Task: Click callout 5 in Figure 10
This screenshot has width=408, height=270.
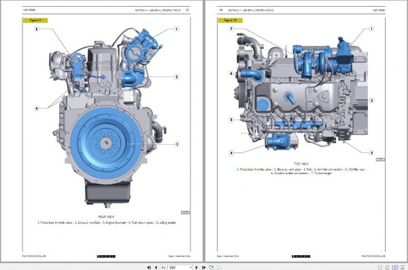Action: pos(231,120)
